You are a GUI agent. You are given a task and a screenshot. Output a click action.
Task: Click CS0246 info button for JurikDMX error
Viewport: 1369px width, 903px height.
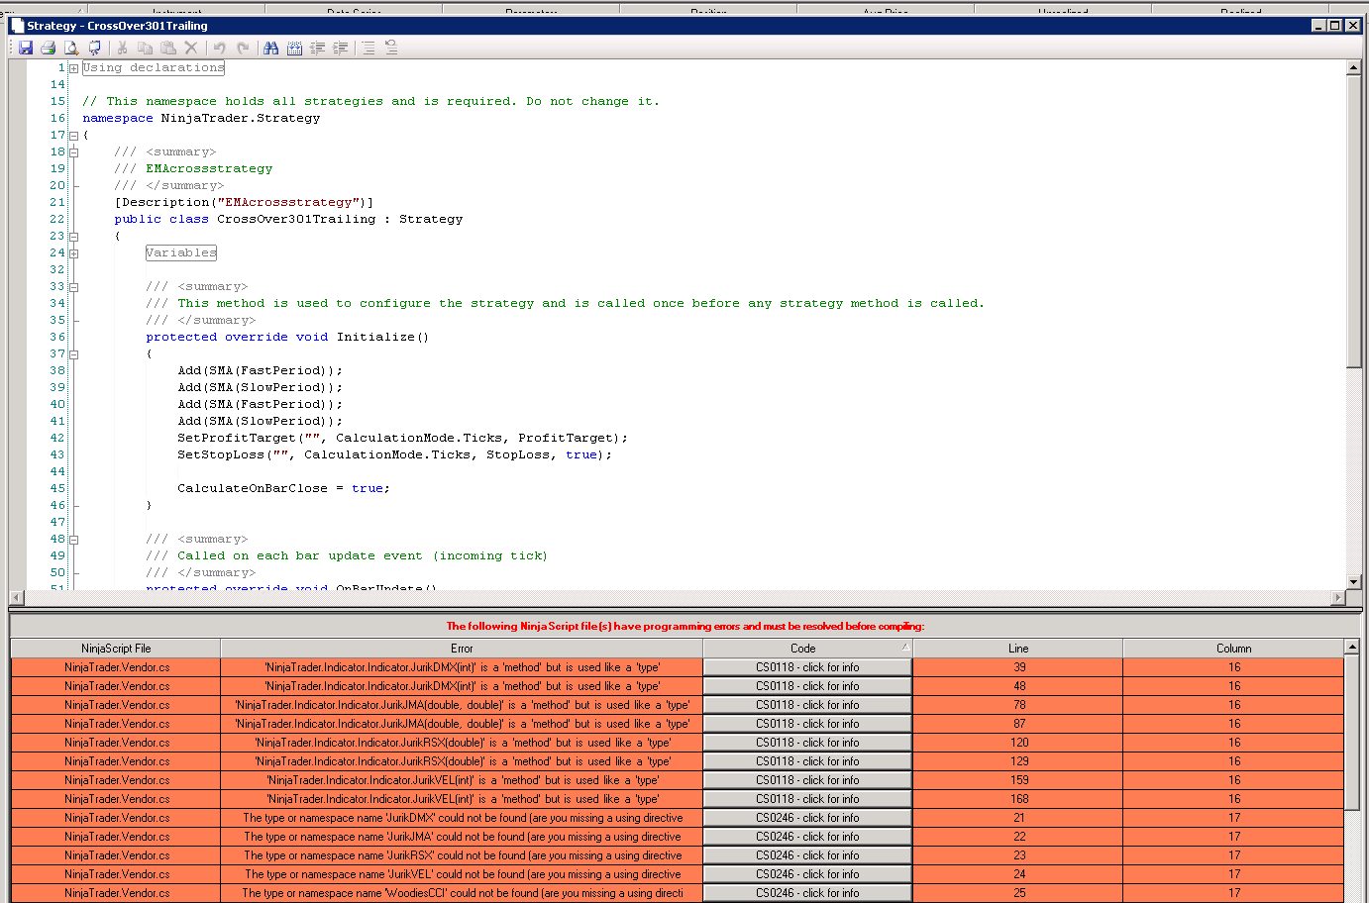click(806, 818)
